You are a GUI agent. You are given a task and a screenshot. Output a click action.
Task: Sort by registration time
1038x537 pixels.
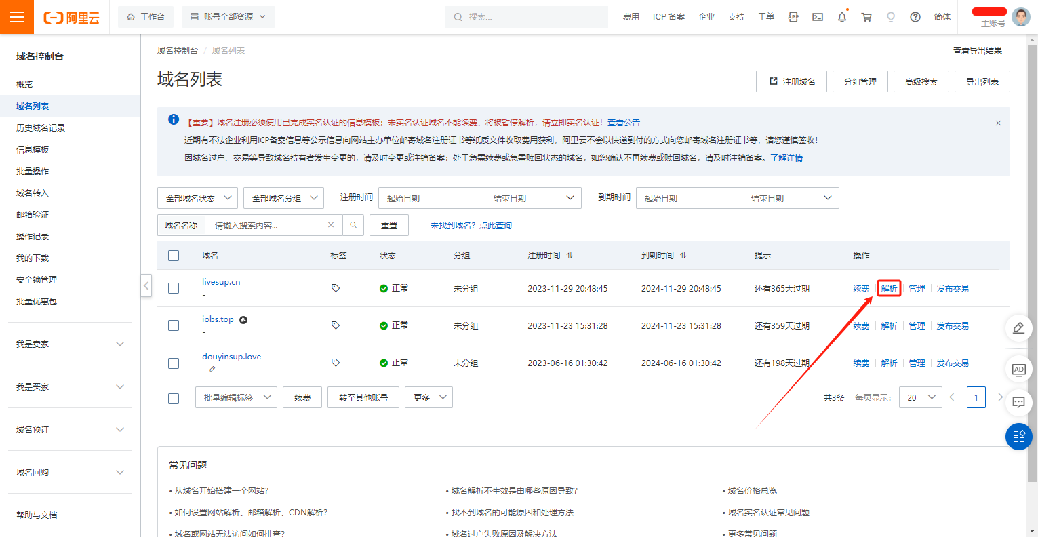click(570, 256)
